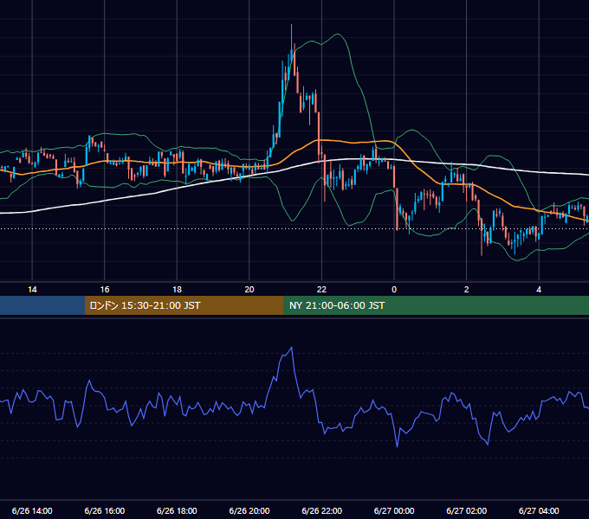Image resolution: width=589 pixels, height=519 pixels.
Task: Click the 14 hour axis label
Action: 32,290
